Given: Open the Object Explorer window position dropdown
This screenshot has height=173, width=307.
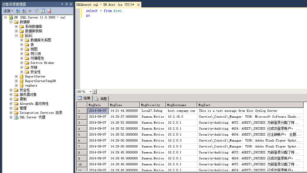Looking at the screenshot, I should 62,4.
